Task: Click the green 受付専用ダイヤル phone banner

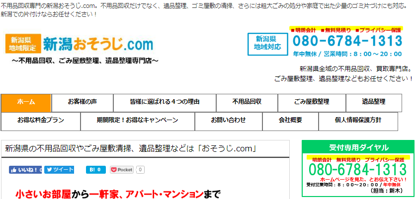Action: click(357, 169)
